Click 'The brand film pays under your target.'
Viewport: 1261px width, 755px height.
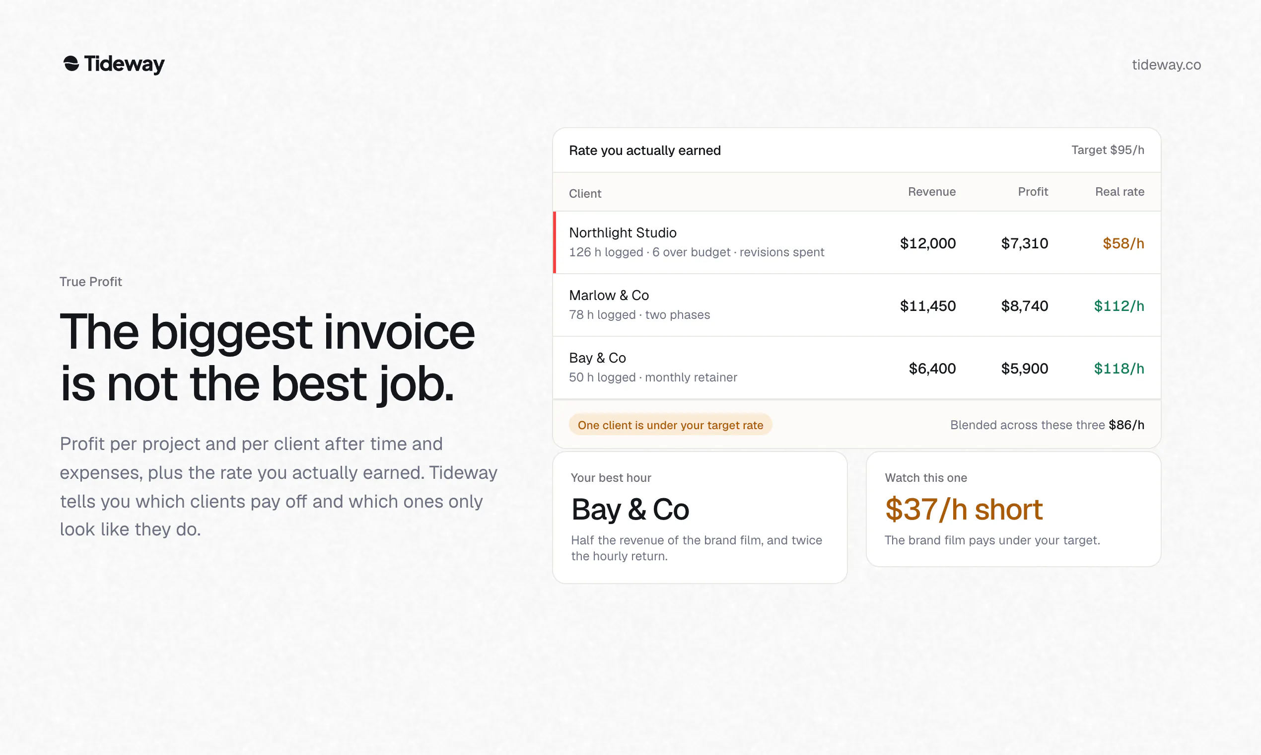coord(992,540)
